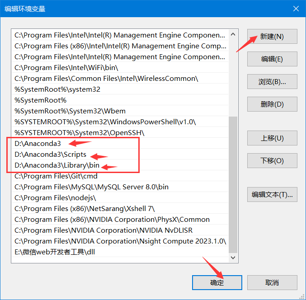The width and height of the screenshot is (306, 300).
Task: Click the 新建(N) button
Action: (272, 37)
